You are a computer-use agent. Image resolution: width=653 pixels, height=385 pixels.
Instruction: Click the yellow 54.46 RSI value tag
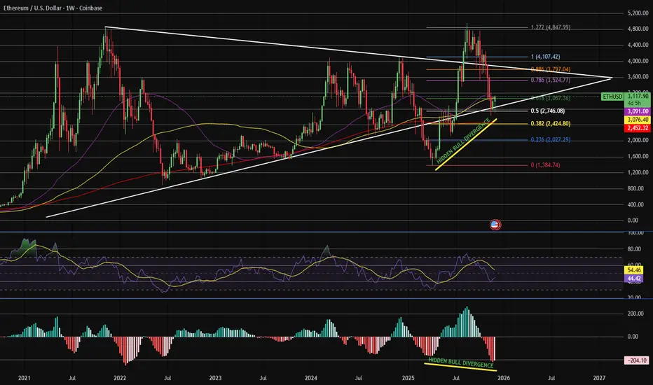pos(633,270)
